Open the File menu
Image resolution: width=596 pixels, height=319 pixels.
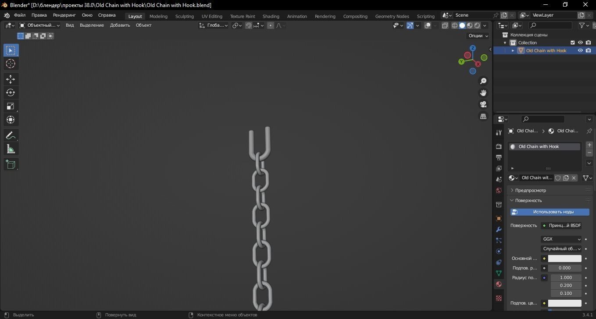coord(20,15)
